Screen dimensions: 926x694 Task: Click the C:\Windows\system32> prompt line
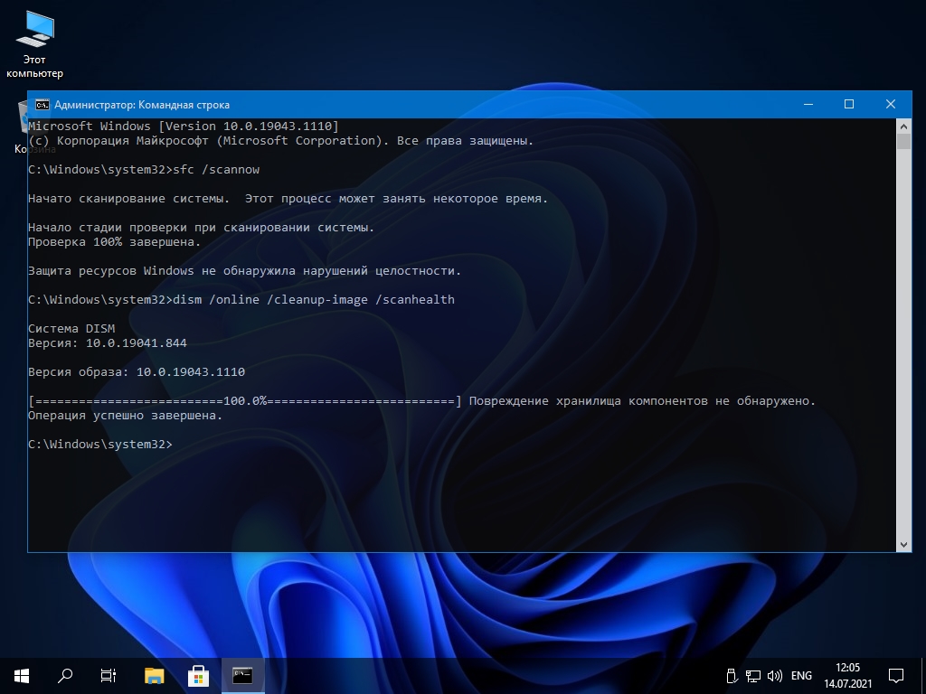pyautogui.click(x=99, y=445)
